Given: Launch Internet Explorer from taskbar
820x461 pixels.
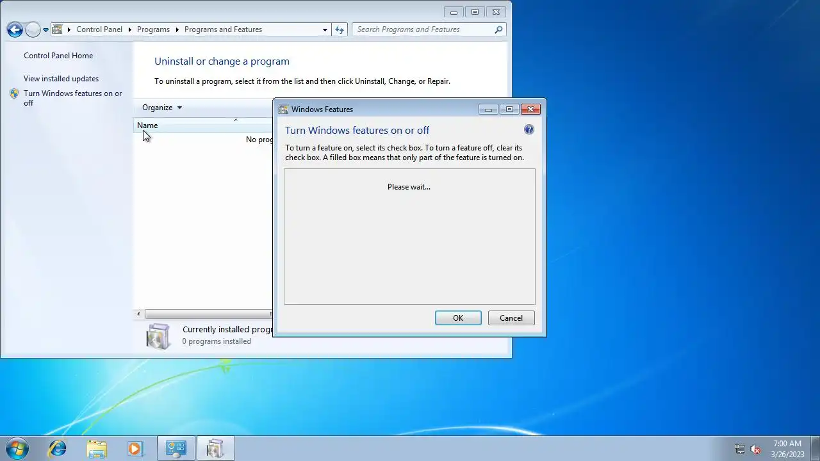Looking at the screenshot, I should point(58,449).
